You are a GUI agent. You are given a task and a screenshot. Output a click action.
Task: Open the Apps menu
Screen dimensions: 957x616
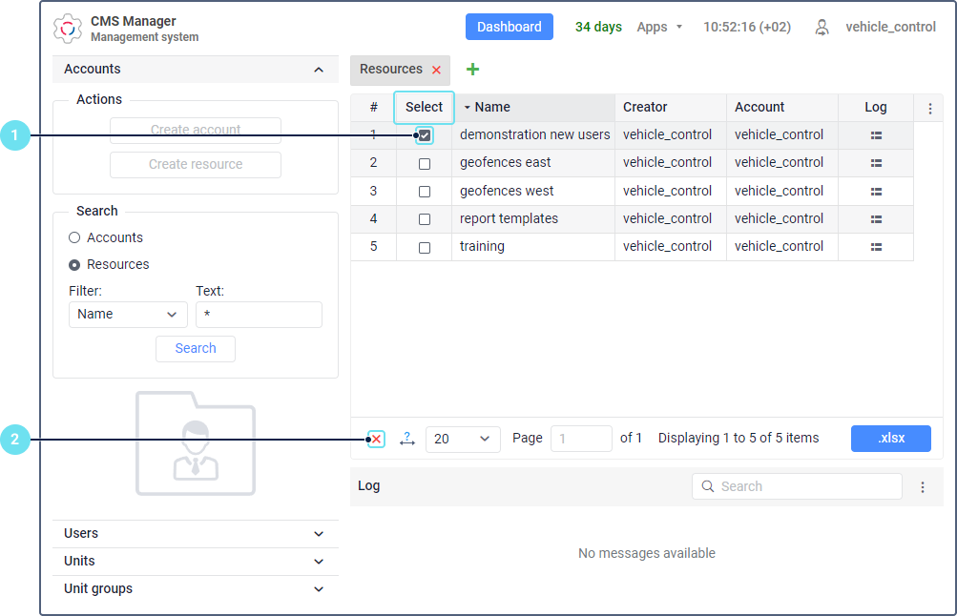659,27
